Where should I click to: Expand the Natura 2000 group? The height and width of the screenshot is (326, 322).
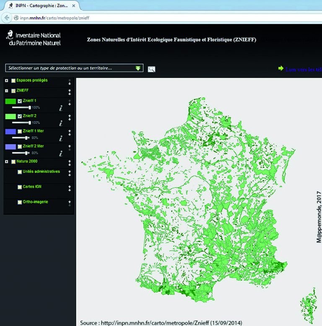(x=7, y=162)
